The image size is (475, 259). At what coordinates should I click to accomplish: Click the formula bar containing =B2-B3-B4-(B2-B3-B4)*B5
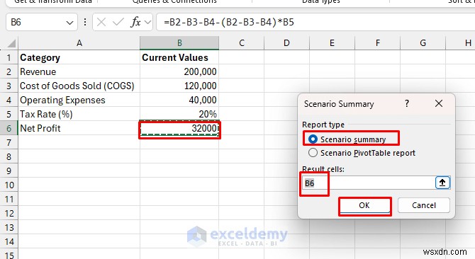coord(315,23)
